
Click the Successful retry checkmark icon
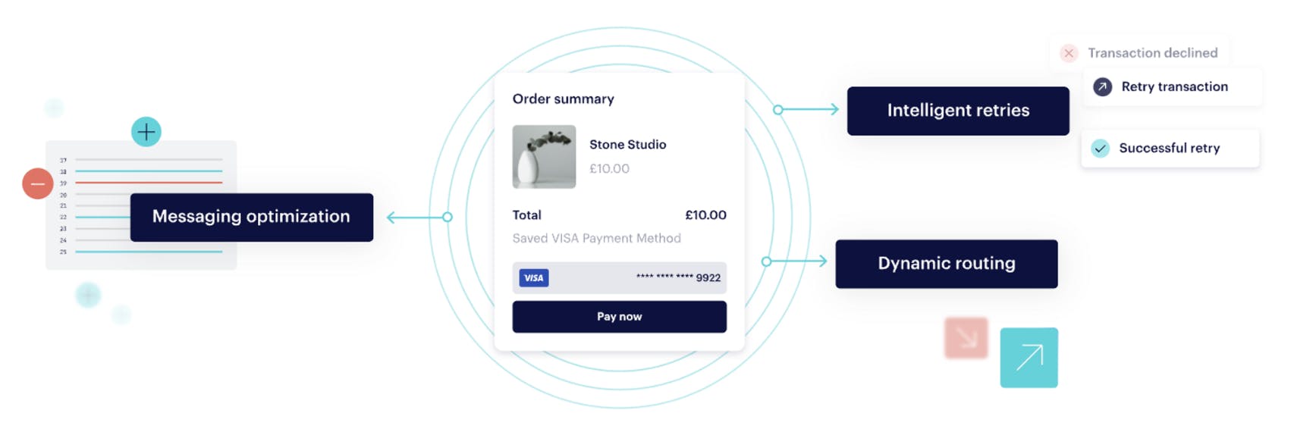tap(1100, 149)
